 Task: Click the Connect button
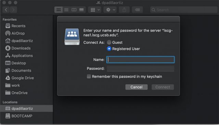(163, 87)
